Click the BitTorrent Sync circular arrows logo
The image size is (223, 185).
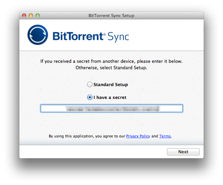click(x=38, y=35)
